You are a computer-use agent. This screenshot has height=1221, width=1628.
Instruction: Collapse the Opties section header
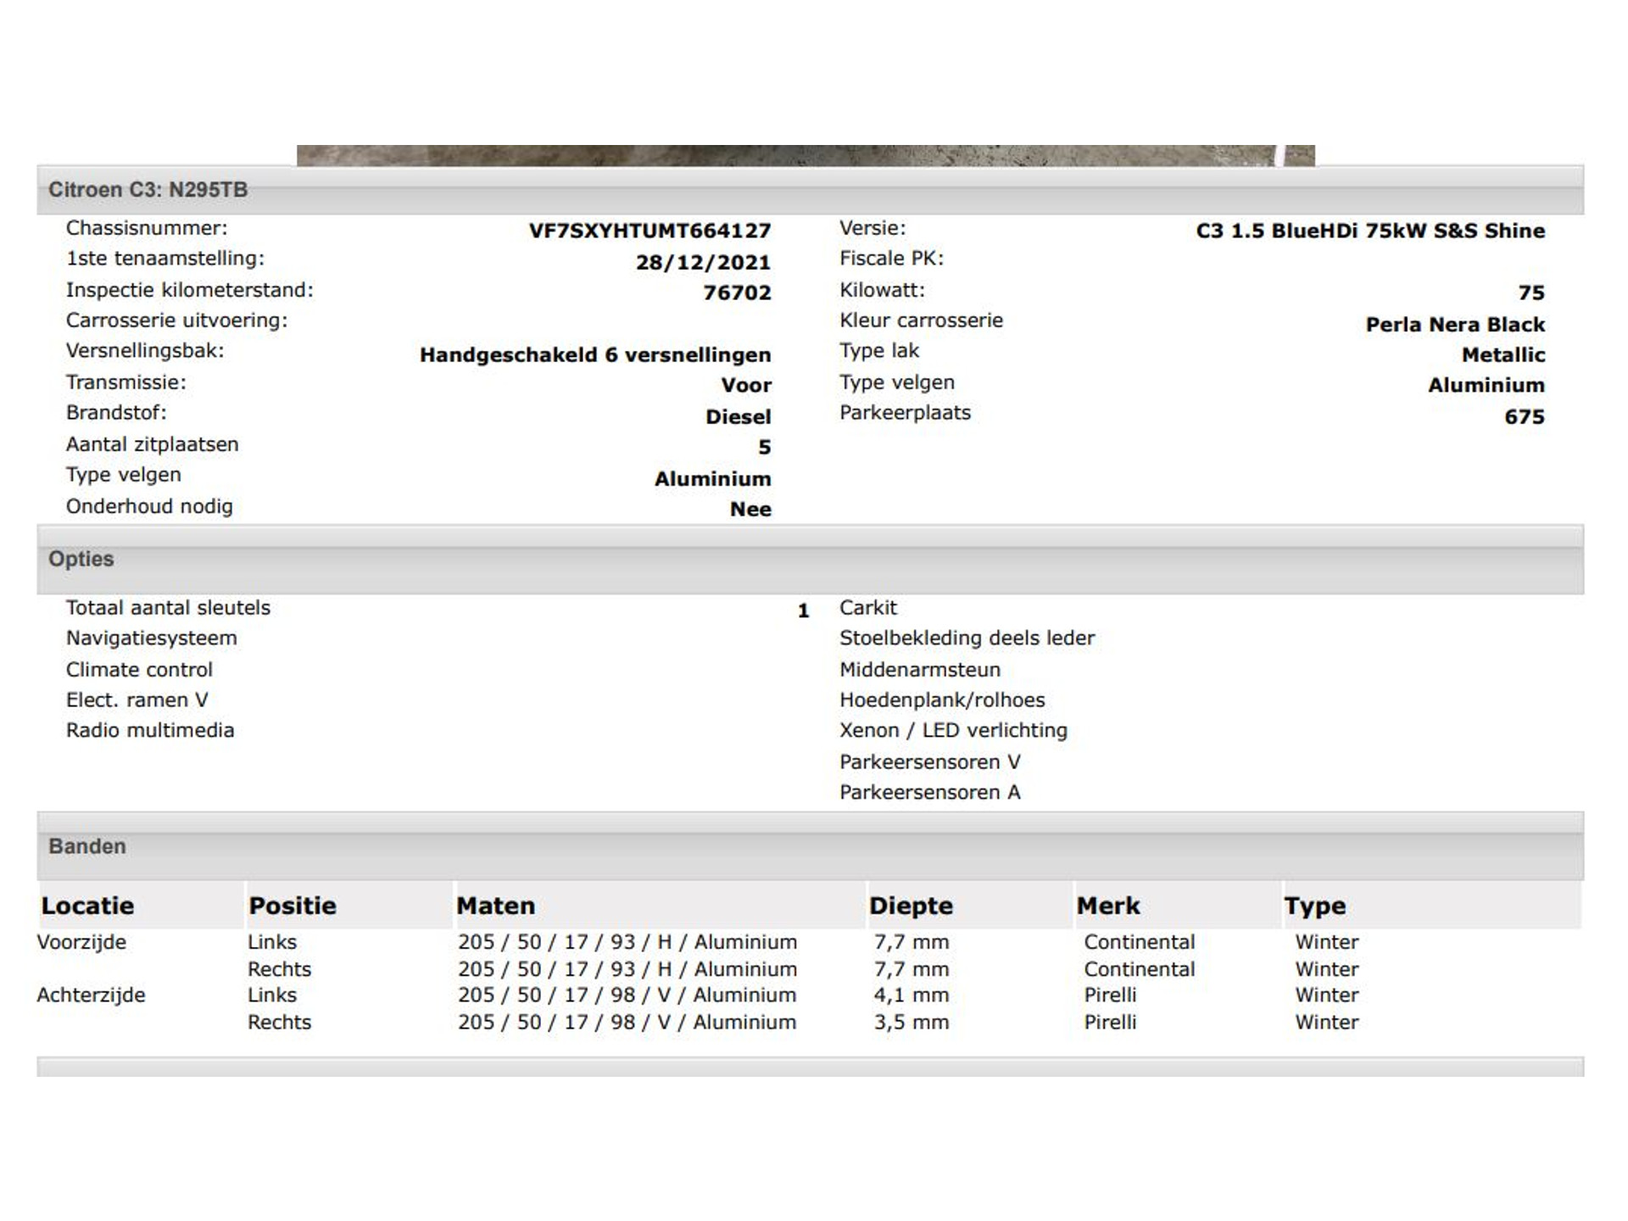(81, 559)
